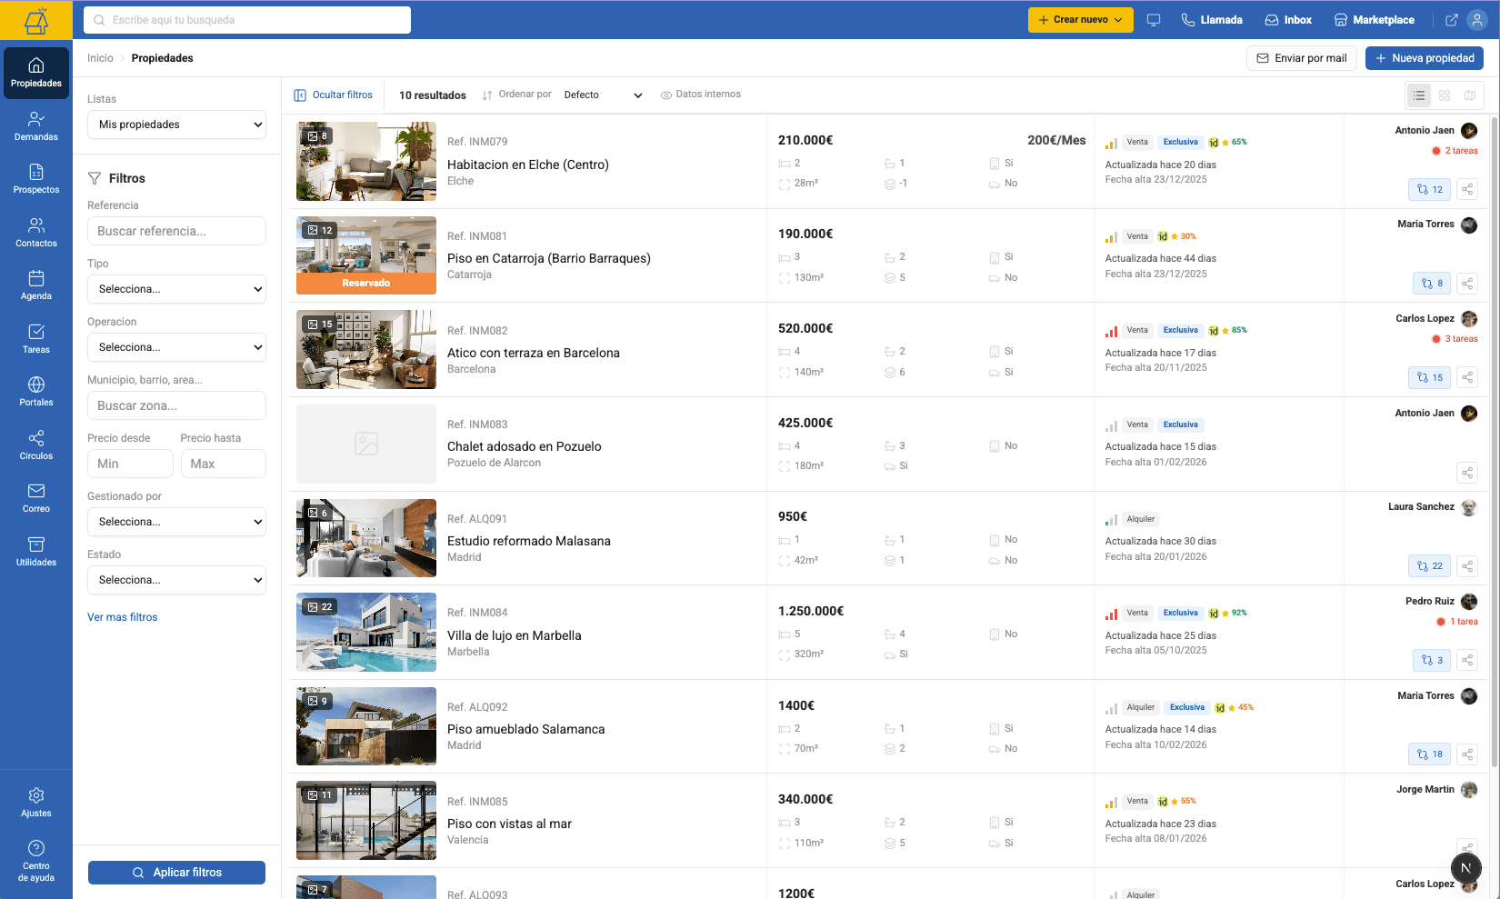
Task: Open matches badge 22 for Estudio Malasana
Action: [1430, 565]
